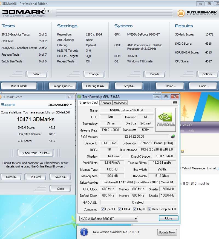Click the Name field showing NVIDIA GeForce 9600 GT
The image size is (219, 239).
click(127, 110)
